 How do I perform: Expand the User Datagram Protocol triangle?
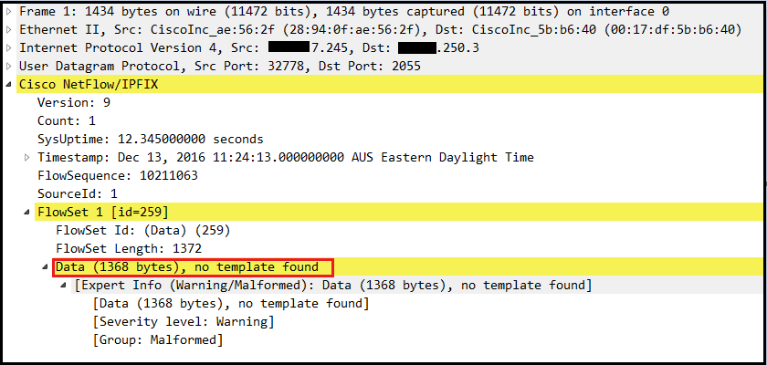[x=10, y=66]
